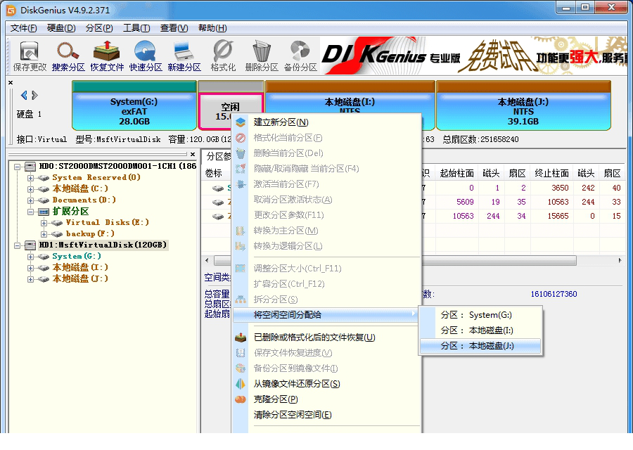Expand the backup(F:) tree node
The image size is (633, 450).
pyautogui.click(x=44, y=234)
